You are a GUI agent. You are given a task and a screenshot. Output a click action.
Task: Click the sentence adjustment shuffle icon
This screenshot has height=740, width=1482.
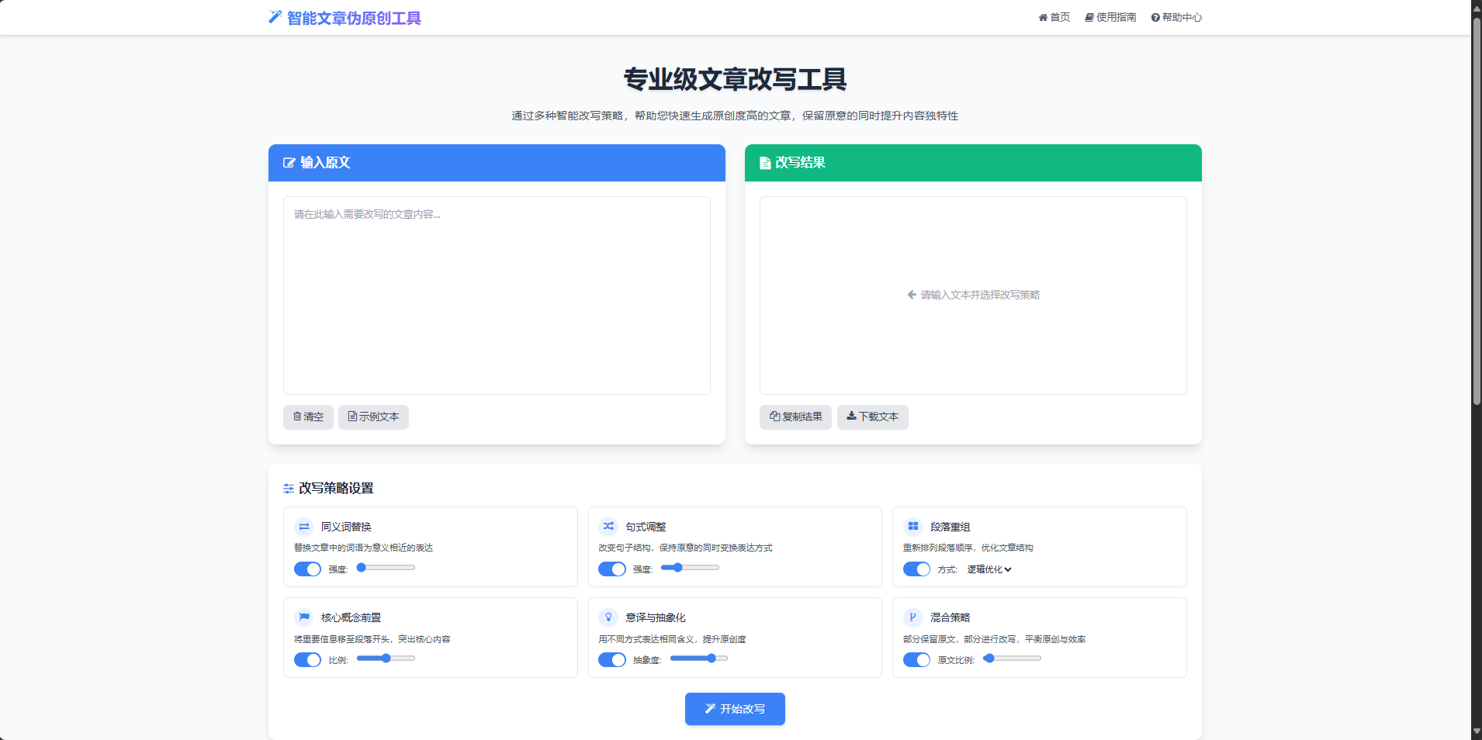coord(608,527)
